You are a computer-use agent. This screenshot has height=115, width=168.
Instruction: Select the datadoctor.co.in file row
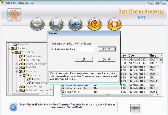110,89
